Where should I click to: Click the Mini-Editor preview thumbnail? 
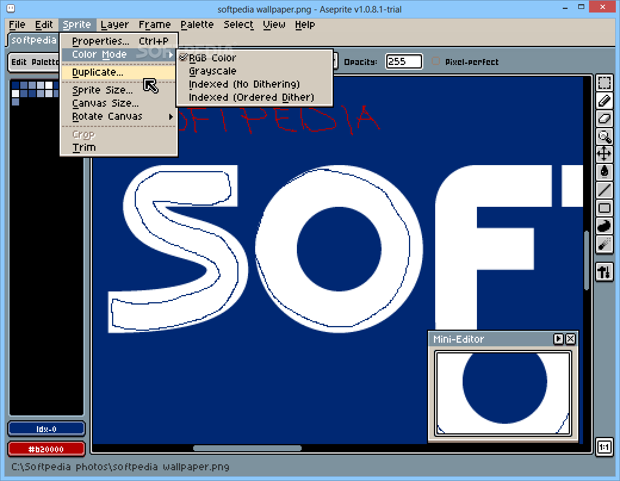click(503, 393)
